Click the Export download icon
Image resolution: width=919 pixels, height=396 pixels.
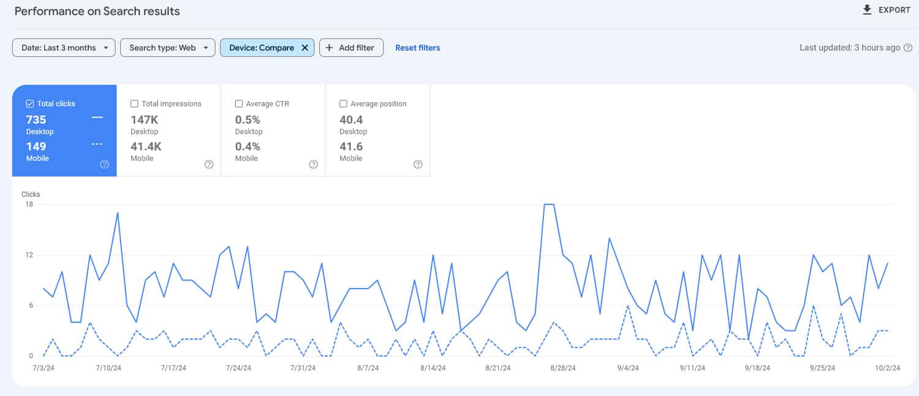867,9
